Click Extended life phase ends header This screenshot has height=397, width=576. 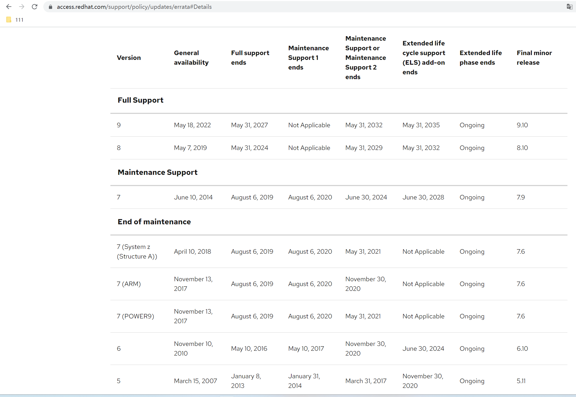[x=481, y=58]
